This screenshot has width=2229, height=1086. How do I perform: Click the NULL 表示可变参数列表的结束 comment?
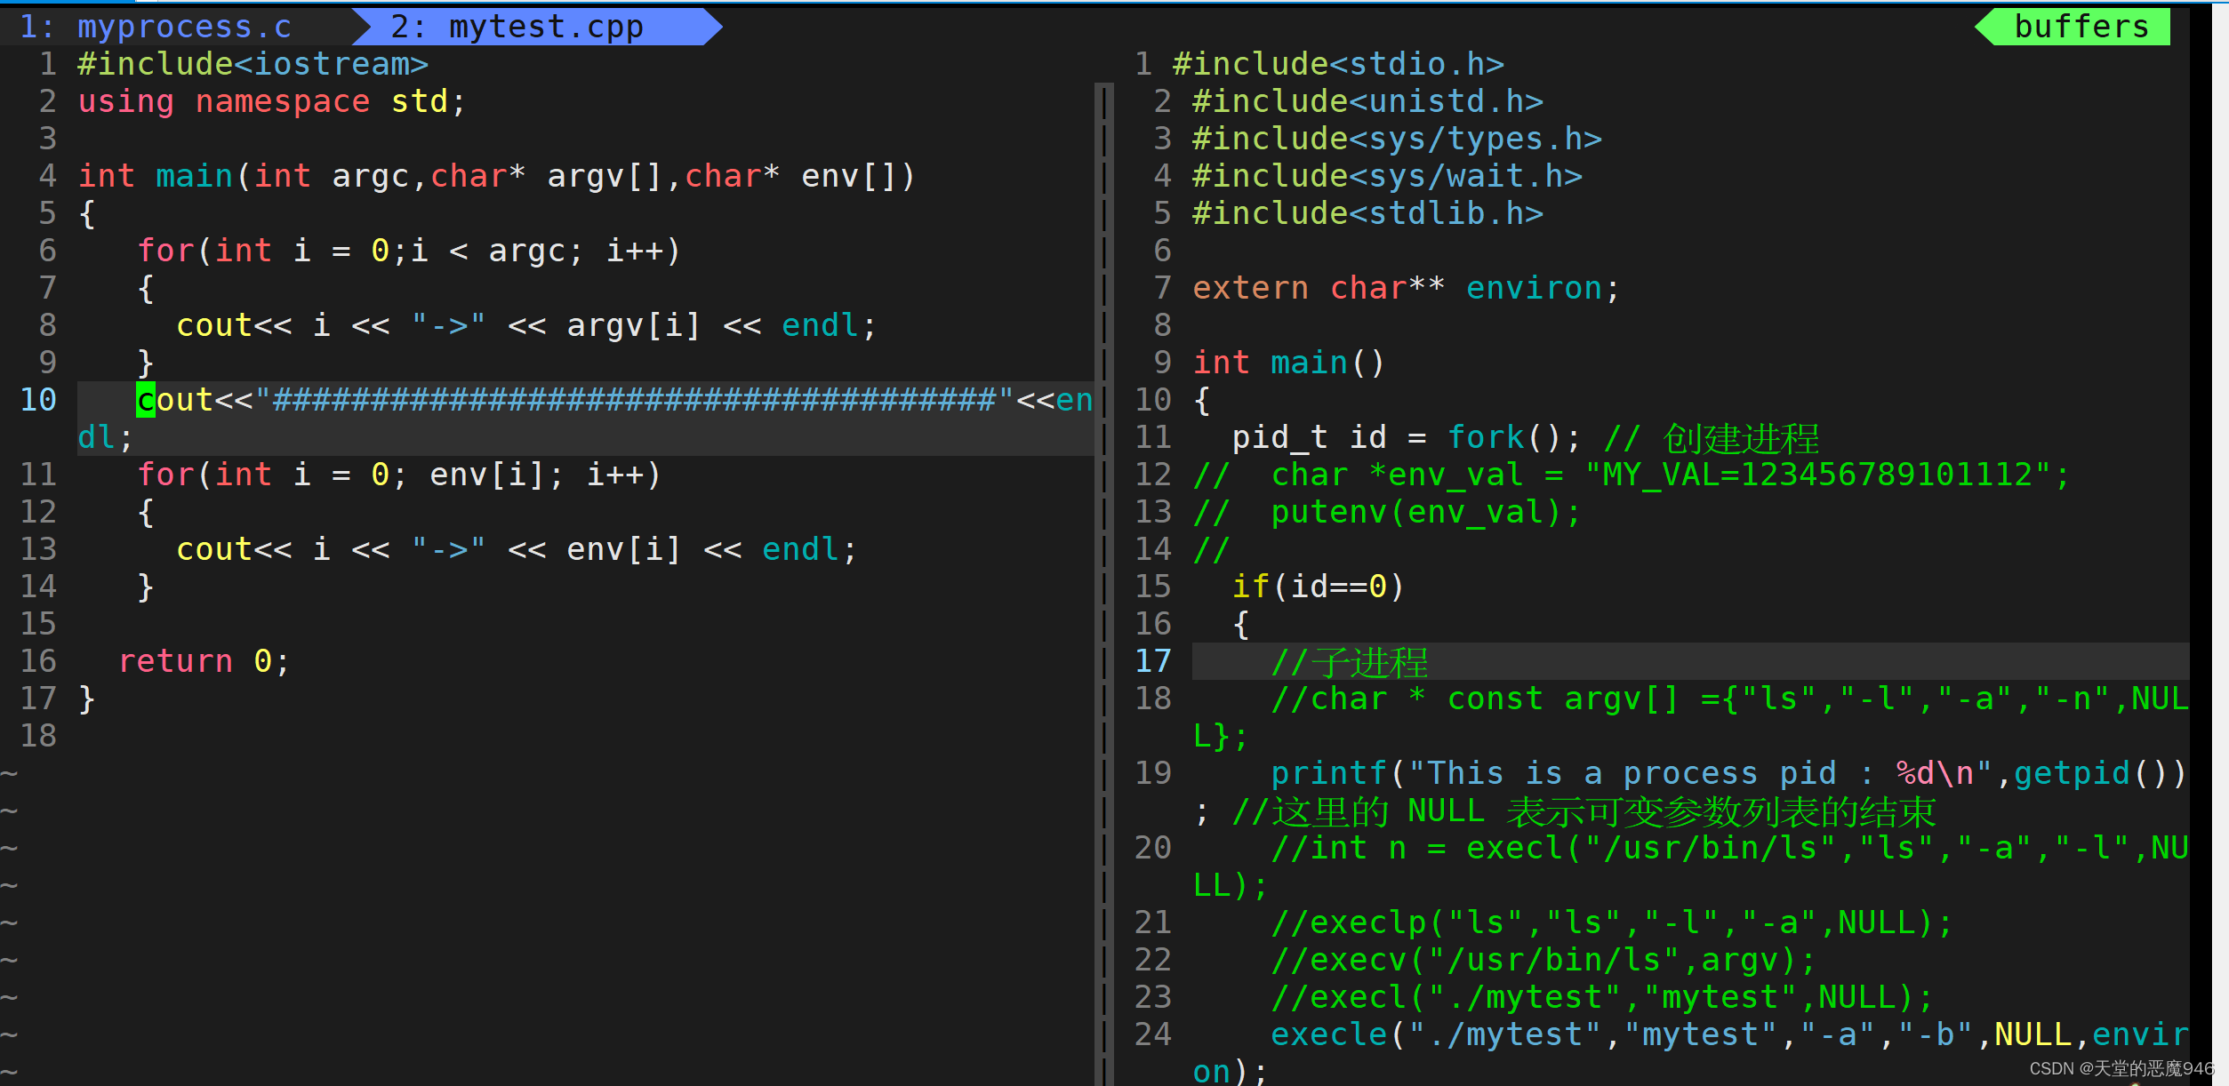[x=1584, y=811]
